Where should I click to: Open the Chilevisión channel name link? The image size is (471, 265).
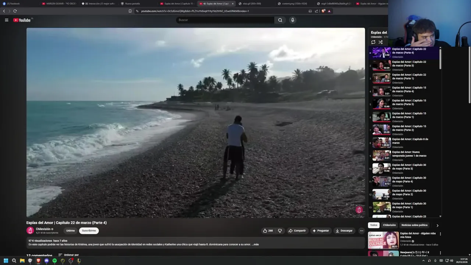[43, 229]
